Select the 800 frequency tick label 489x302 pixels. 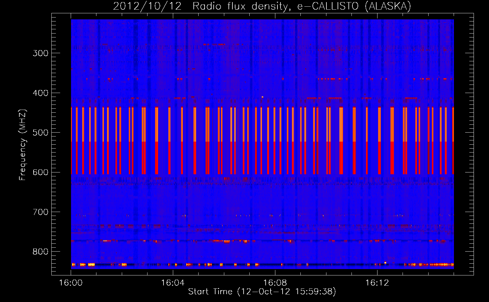pyautogui.click(x=40, y=252)
